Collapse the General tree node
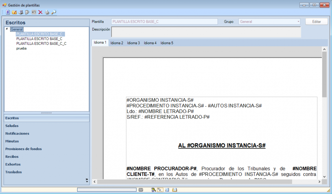The height and width of the screenshot is (194, 332). 7,29
